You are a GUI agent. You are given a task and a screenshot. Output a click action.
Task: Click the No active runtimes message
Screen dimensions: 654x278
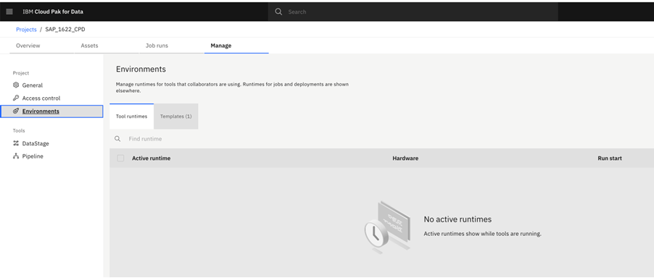tap(458, 219)
